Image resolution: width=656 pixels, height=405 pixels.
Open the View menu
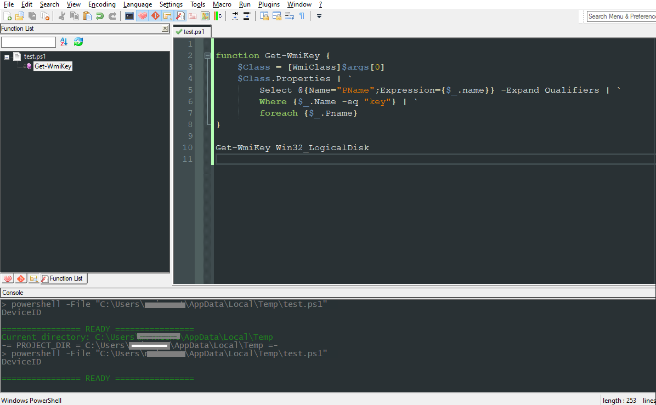click(73, 4)
